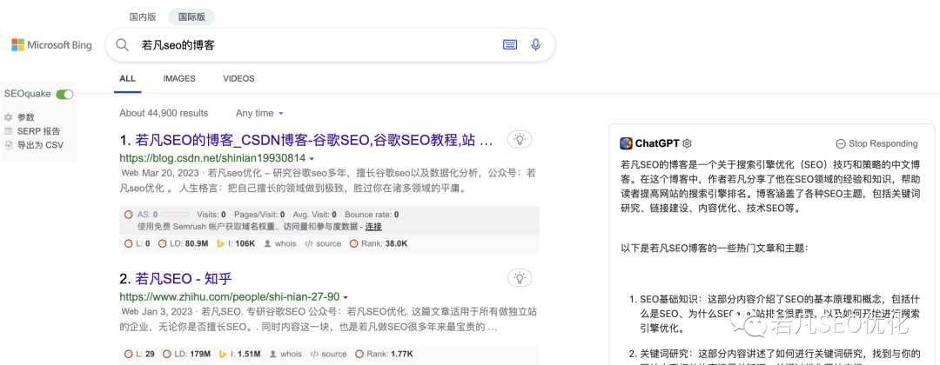Click Rank: 1.77K value
Image resolution: width=940 pixels, height=365 pixels.
384,354
